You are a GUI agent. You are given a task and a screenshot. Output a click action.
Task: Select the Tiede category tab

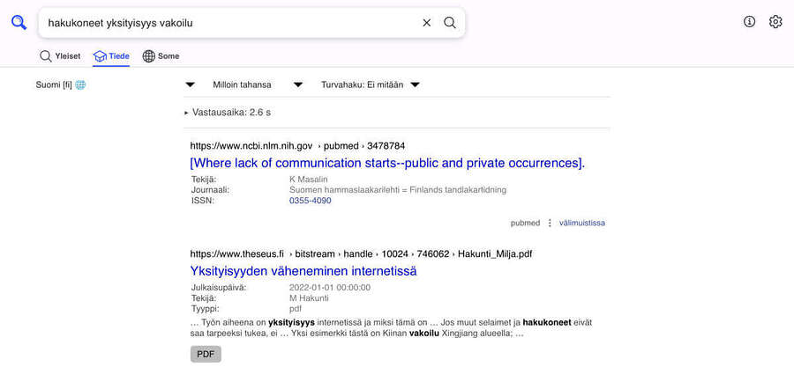[112, 56]
